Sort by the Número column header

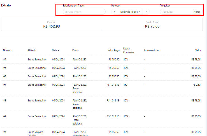click(8, 50)
